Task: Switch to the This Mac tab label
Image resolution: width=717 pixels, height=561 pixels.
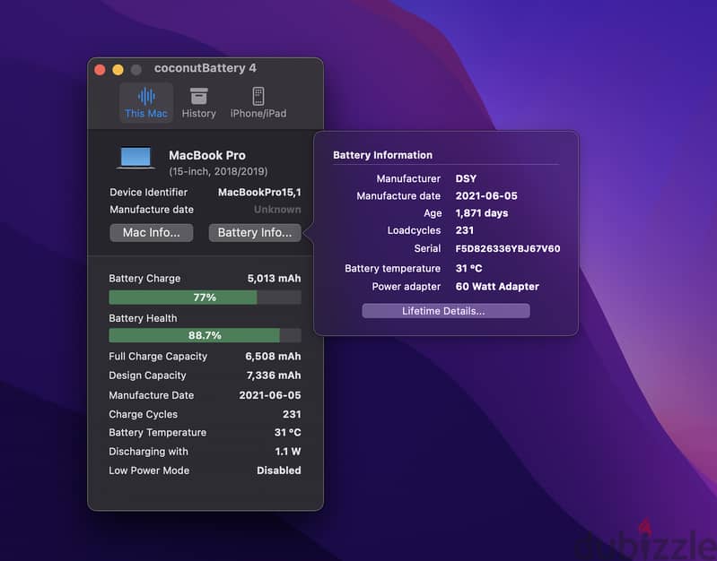Action: (x=146, y=113)
